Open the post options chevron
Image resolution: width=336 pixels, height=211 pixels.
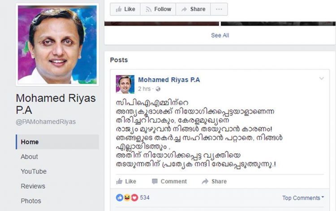click(x=321, y=79)
